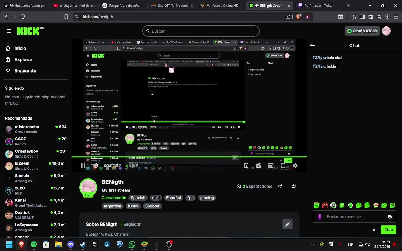Open Kenai Grand Theft Auto channel

(x=36, y=203)
